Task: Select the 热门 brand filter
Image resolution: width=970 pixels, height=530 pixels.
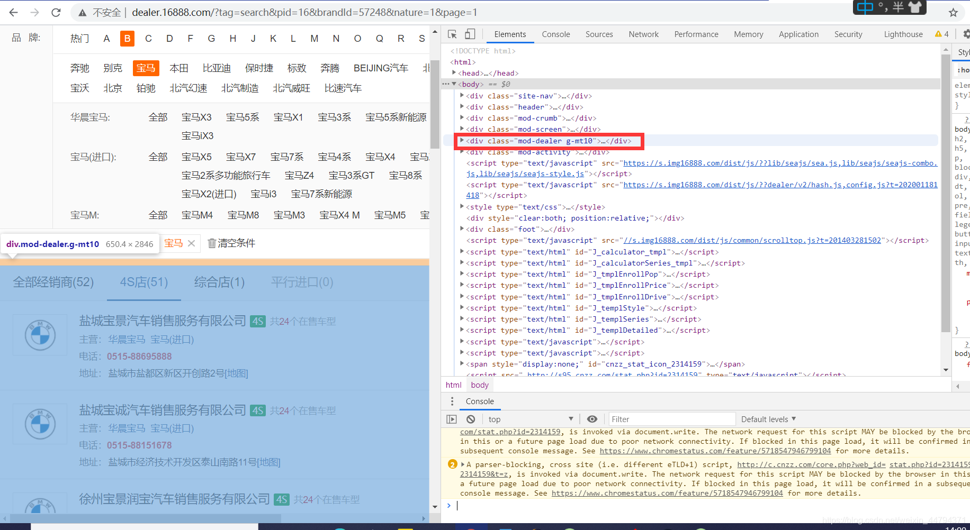Action: coord(79,38)
